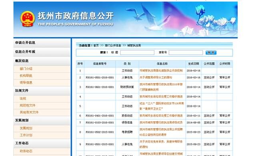Viewport: 264px width, 156px height.
Task: Open 关于调整局领导分工的通知 article link
Action: [156, 77]
